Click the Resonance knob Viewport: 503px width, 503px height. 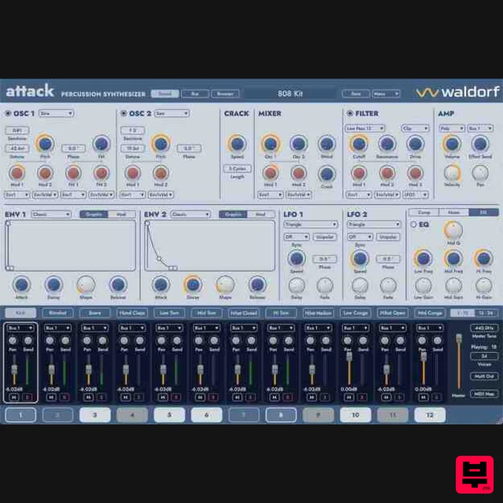387,144
